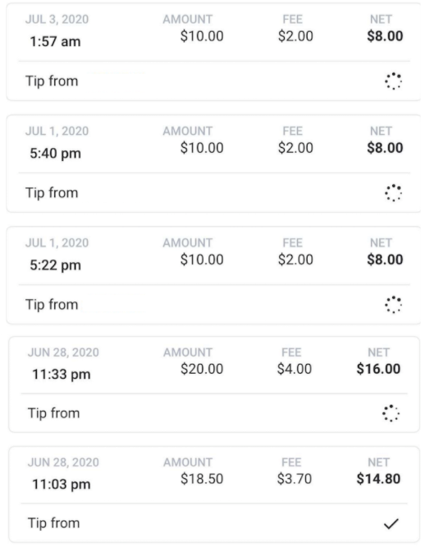The image size is (430, 548).
Task: Click the $4.00 fee value
Action: 295,369
